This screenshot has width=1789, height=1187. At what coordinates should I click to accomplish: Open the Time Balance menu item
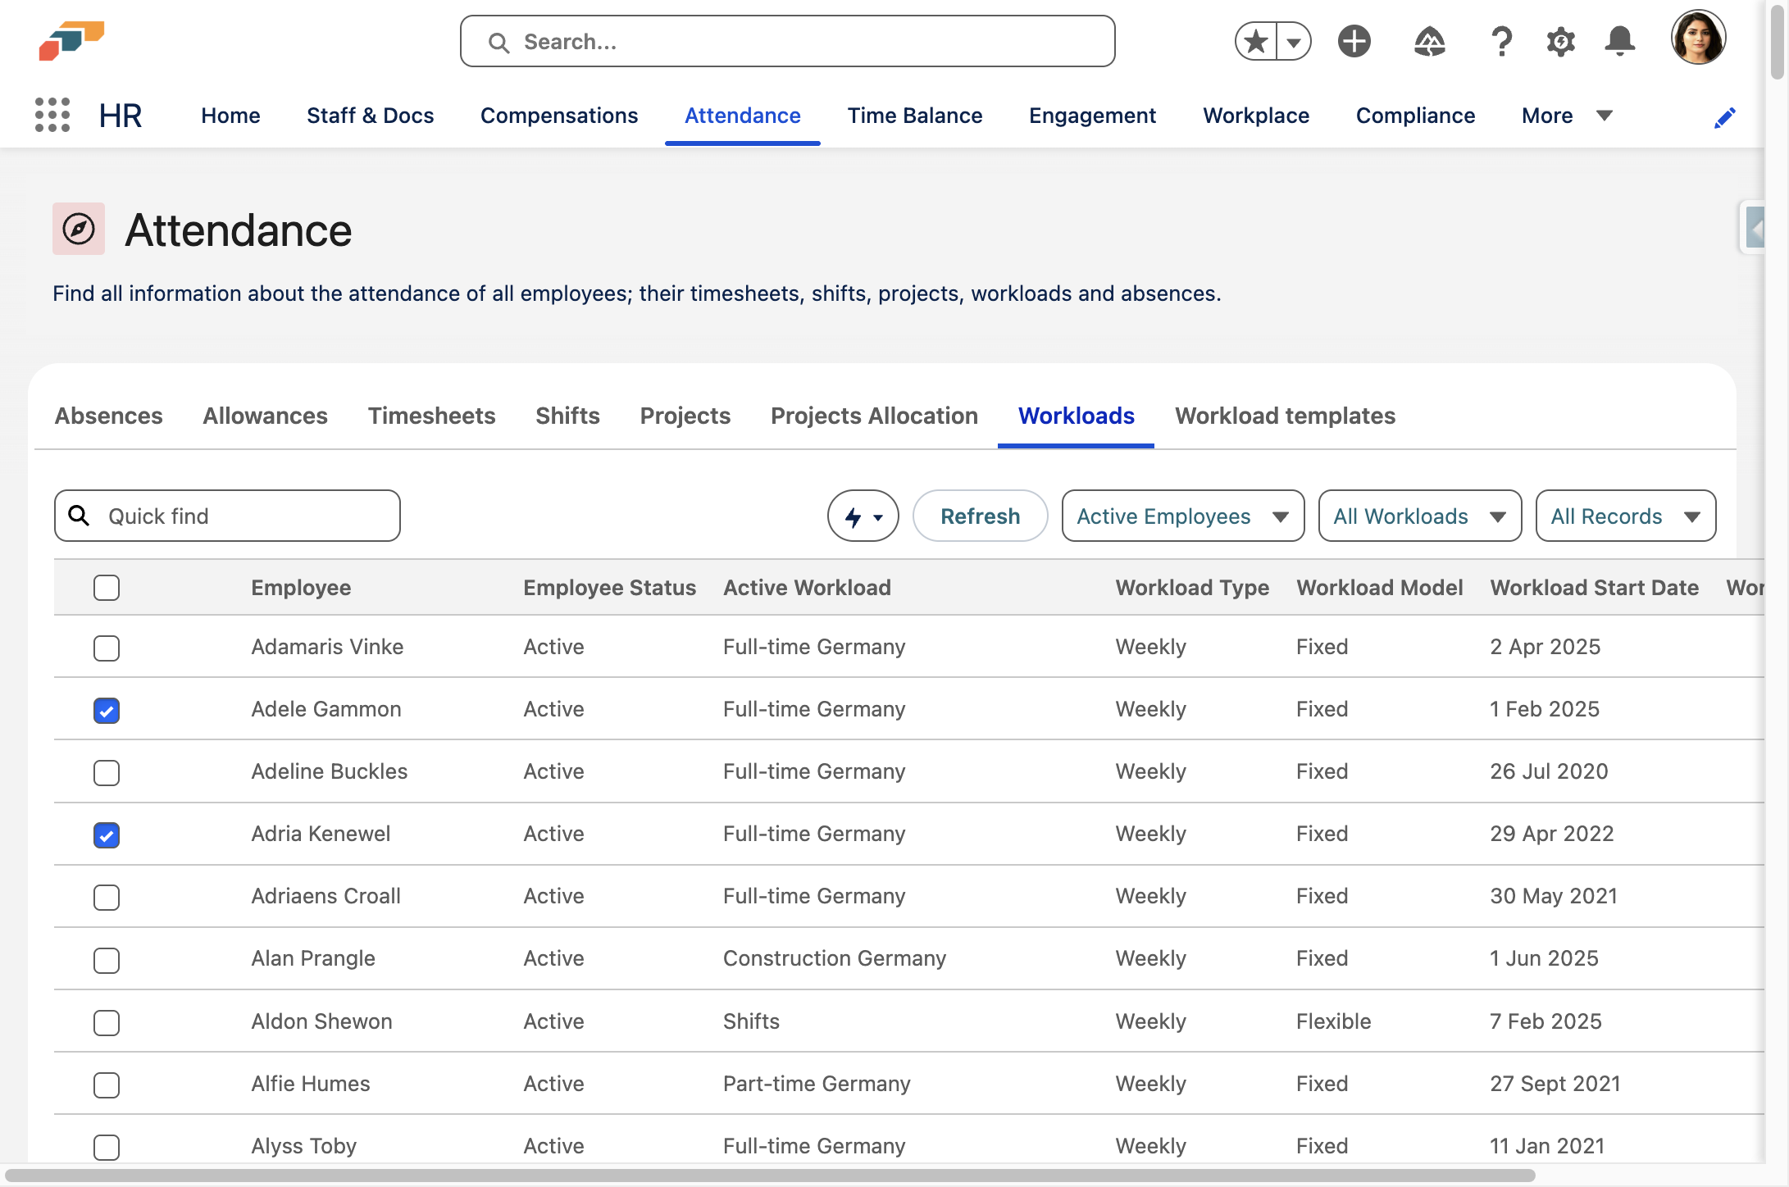click(914, 116)
